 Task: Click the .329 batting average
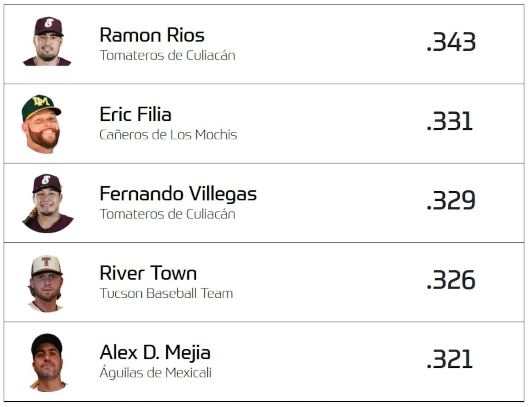(451, 201)
